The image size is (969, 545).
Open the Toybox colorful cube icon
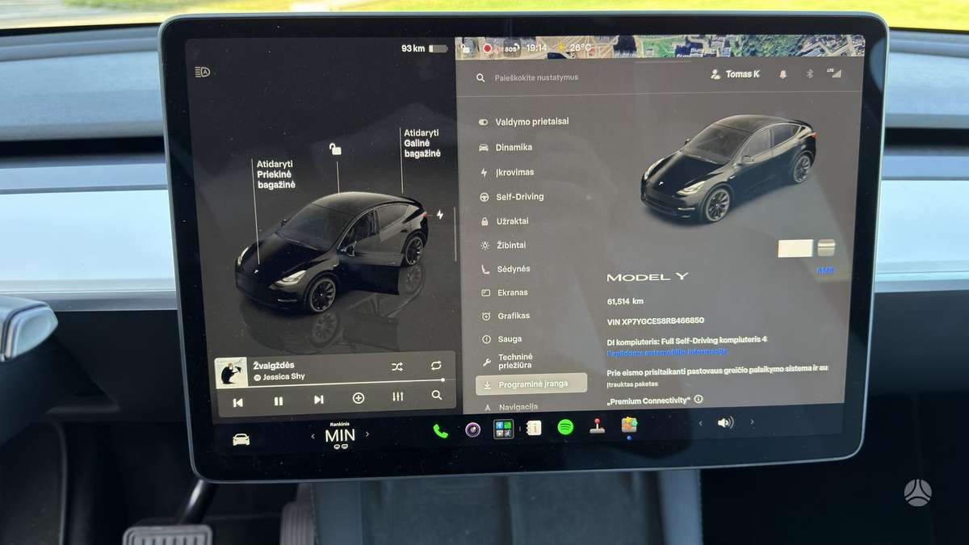click(629, 424)
